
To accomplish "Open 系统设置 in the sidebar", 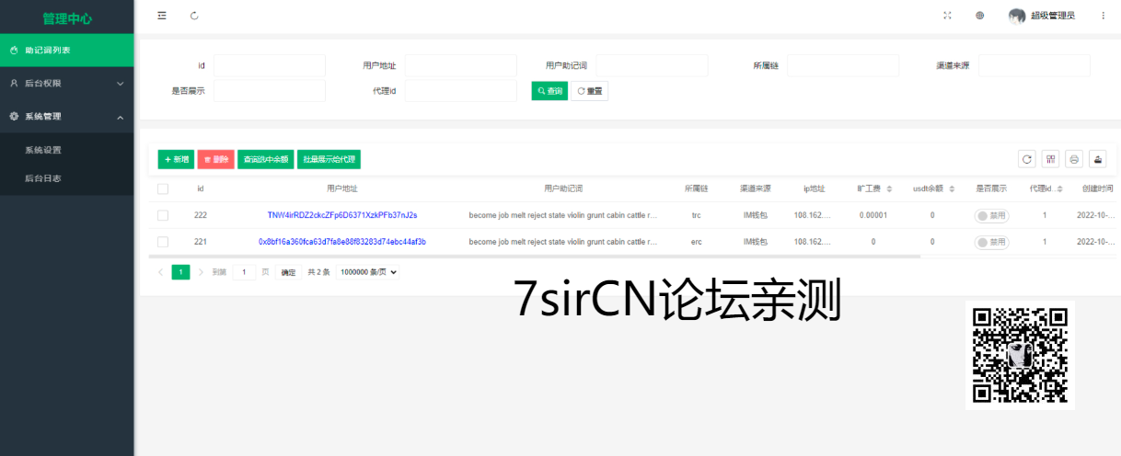I will (x=43, y=150).
